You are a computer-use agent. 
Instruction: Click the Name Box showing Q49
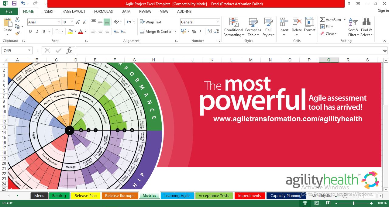(x=15, y=50)
